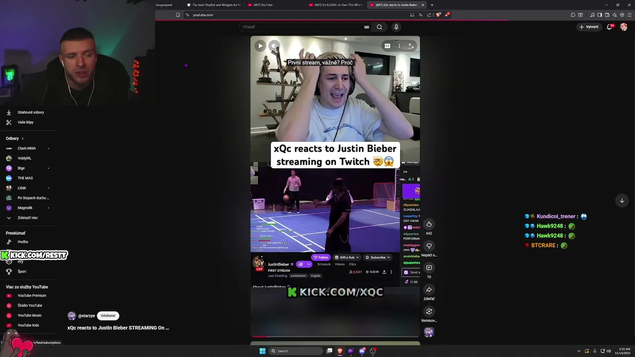Viewport: 635px width, 357px height.
Task: Open the @starzye channel link
Action: pyautogui.click(x=86, y=316)
